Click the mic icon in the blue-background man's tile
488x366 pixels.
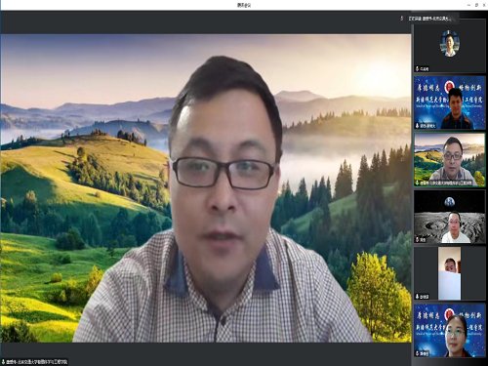click(x=418, y=126)
